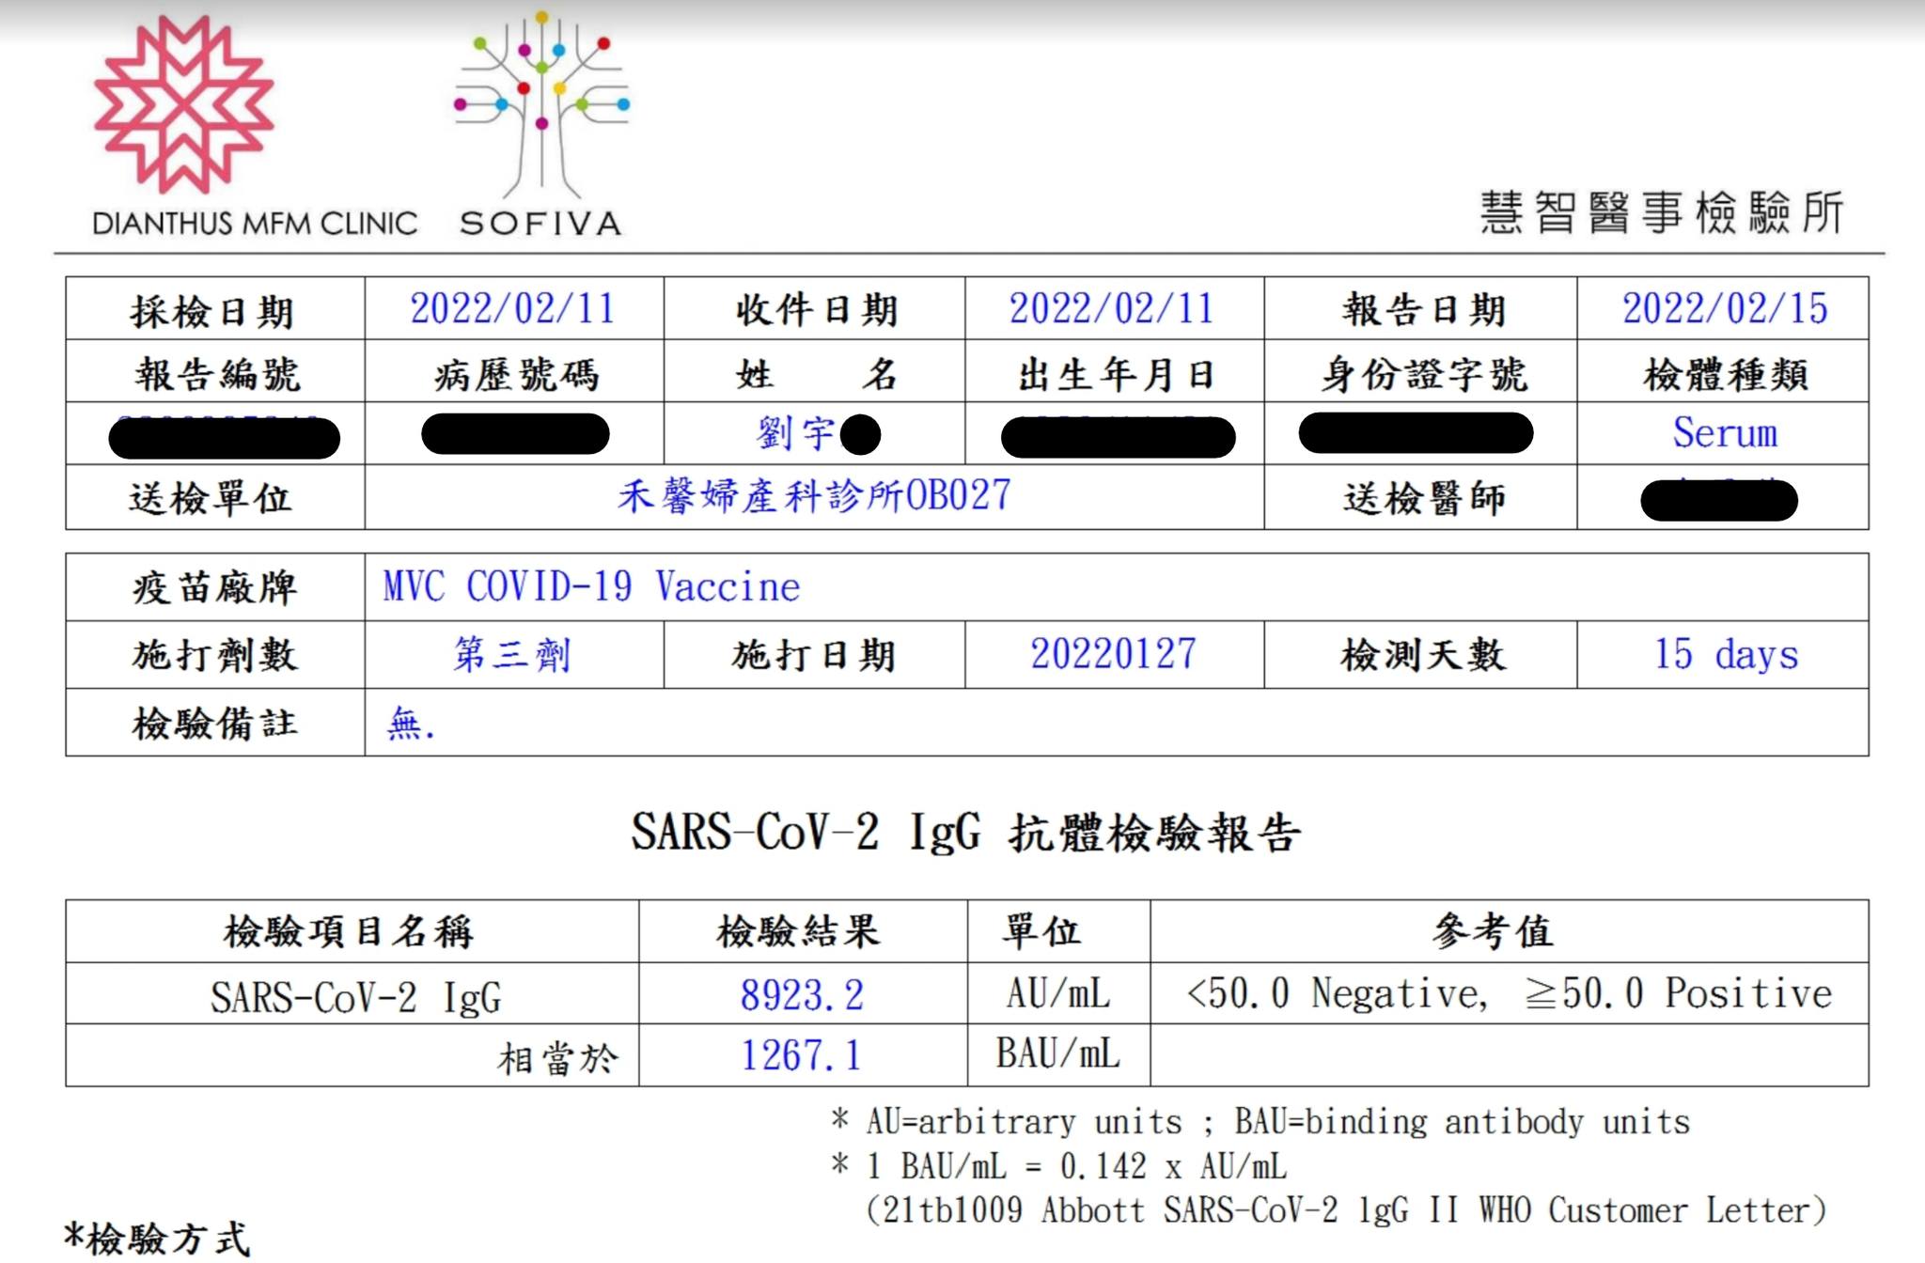Select the 無. remark value

pos(411,723)
